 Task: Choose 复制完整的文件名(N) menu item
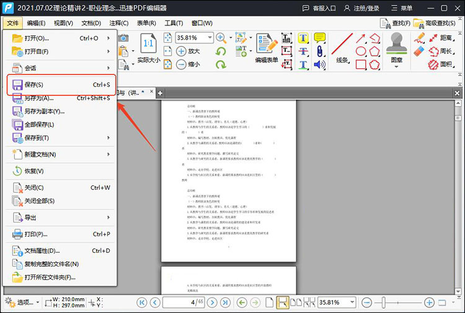pyautogui.click(x=60, y=264)
